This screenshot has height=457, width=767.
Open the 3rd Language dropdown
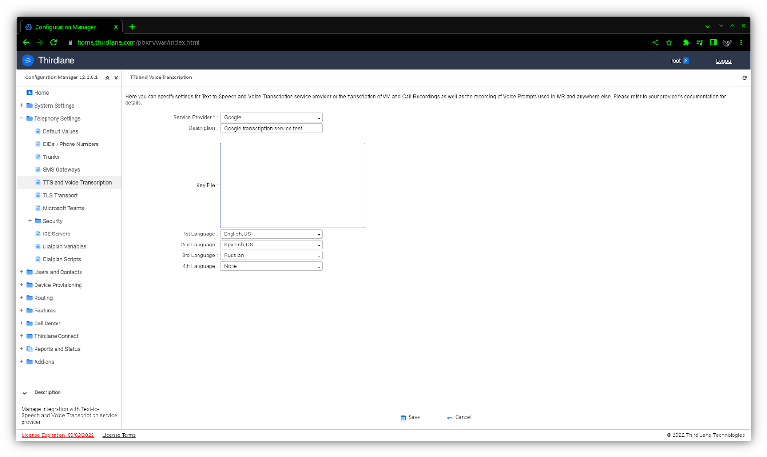271,256
